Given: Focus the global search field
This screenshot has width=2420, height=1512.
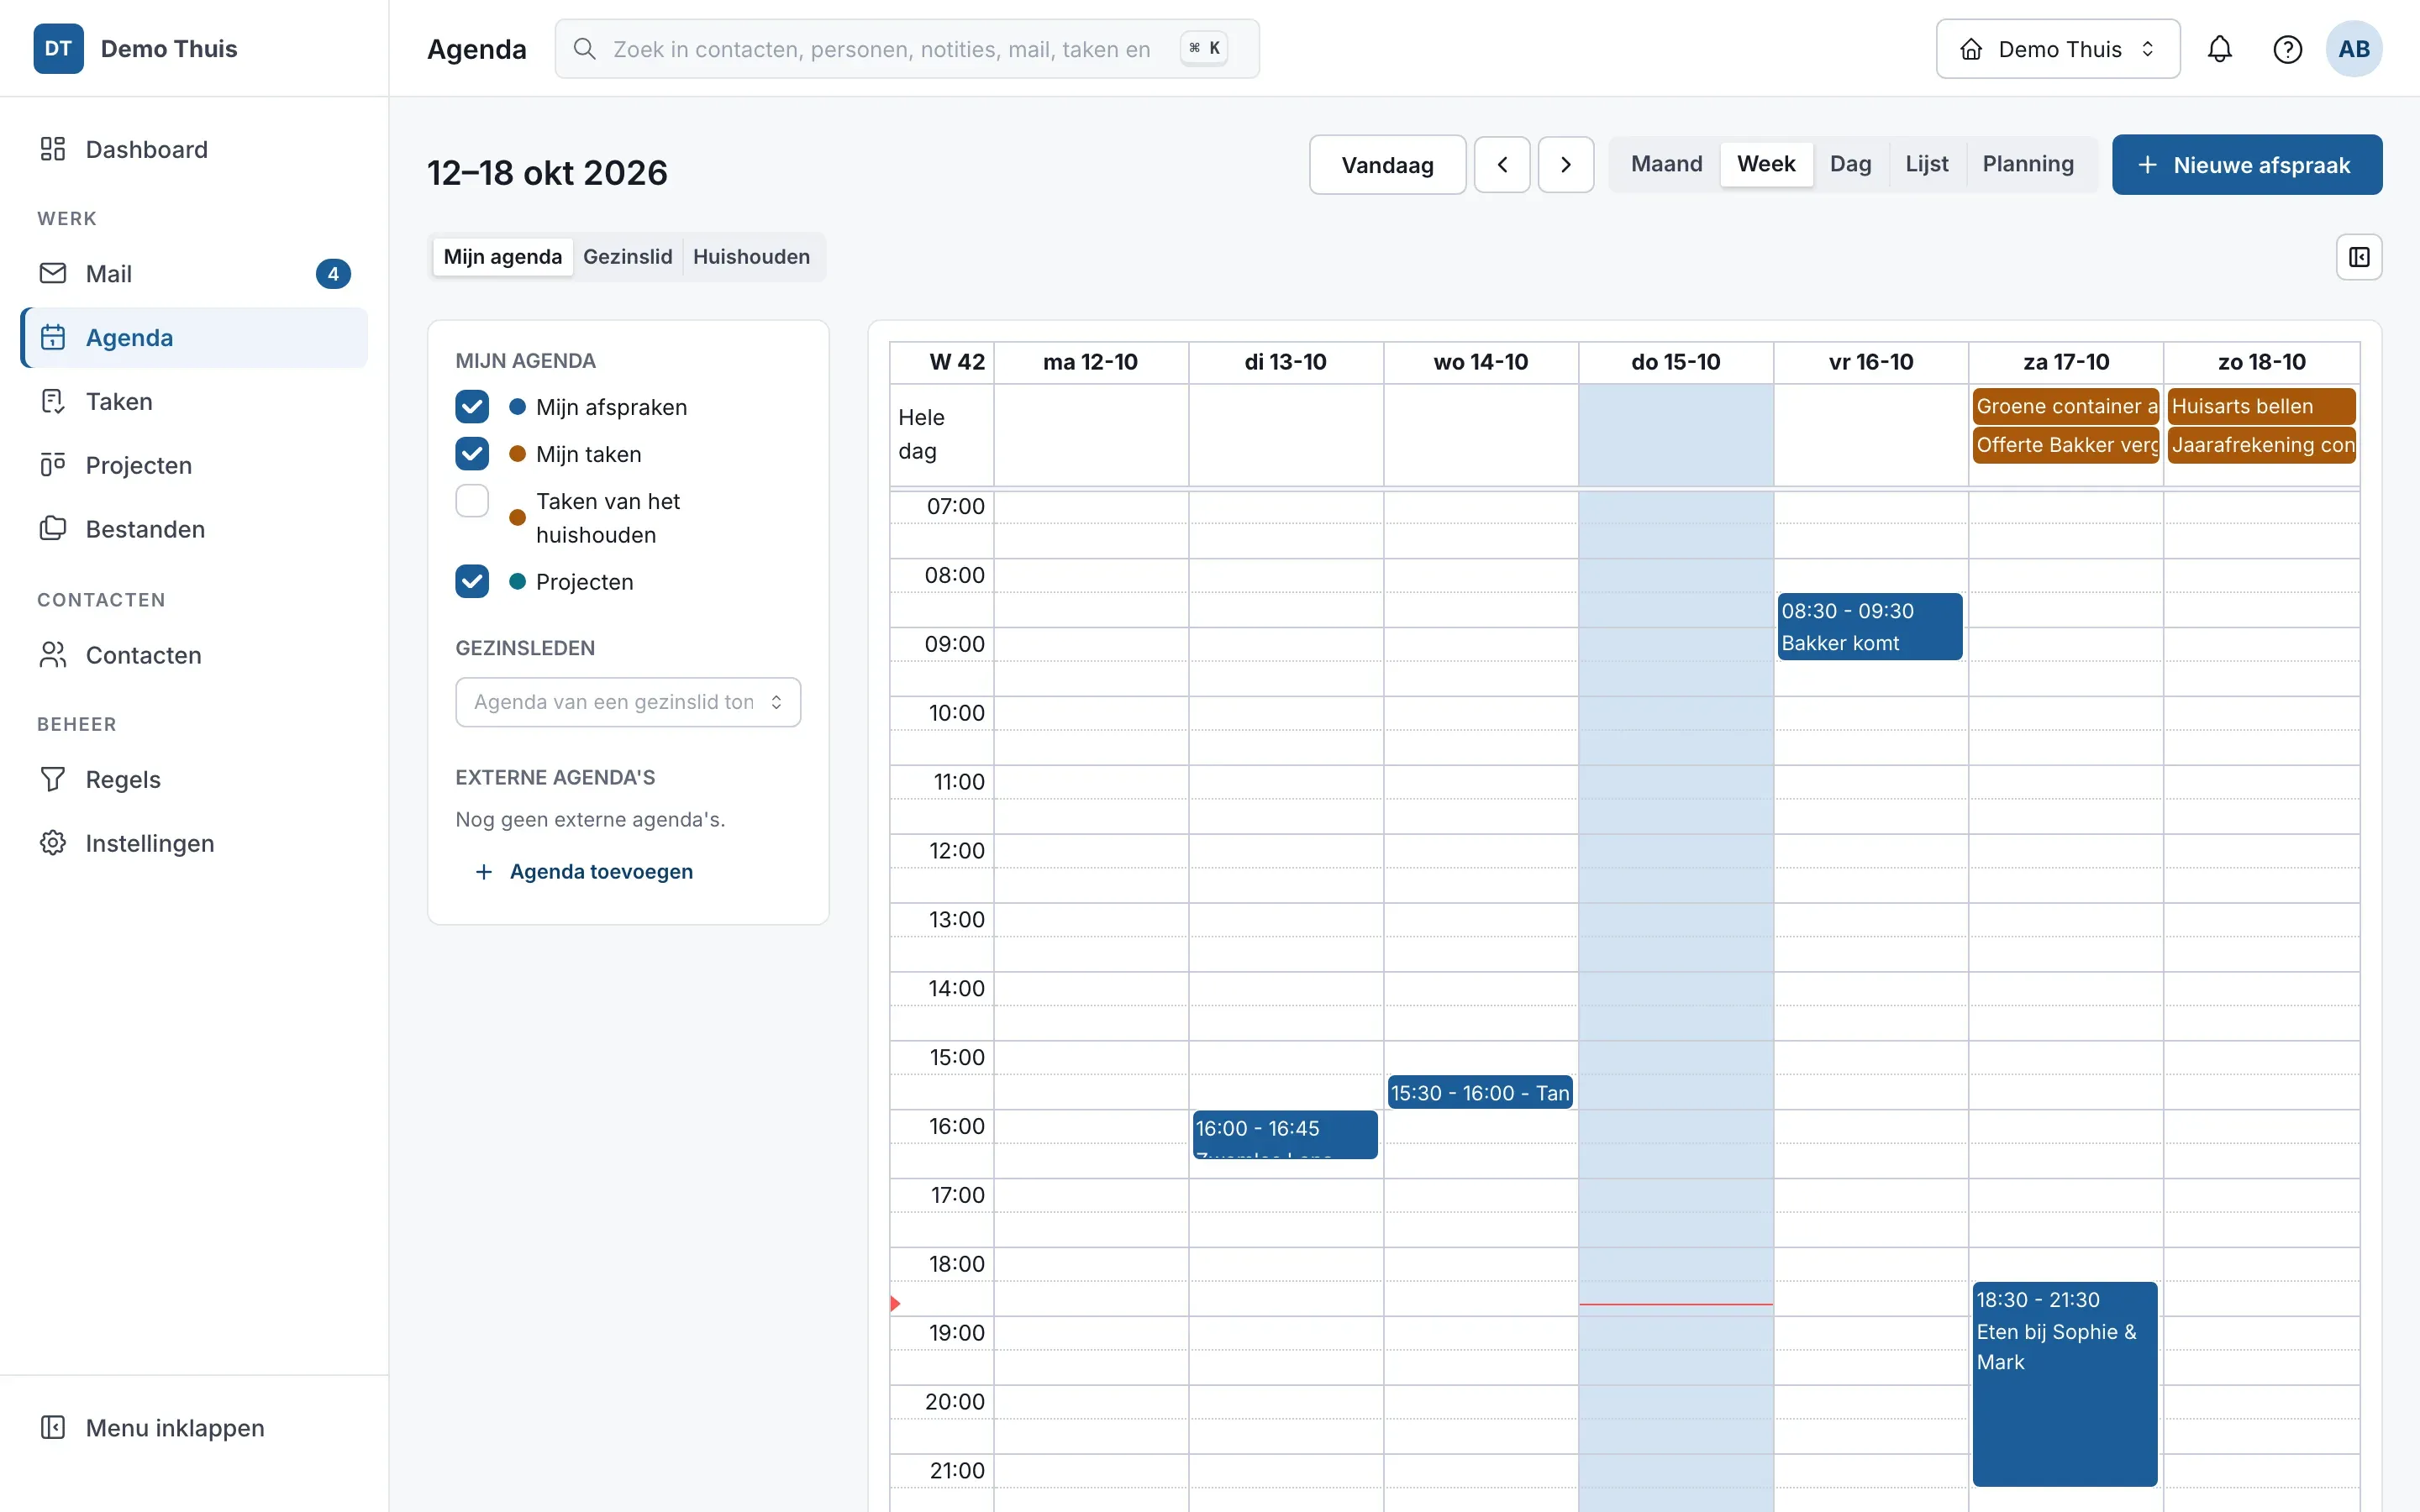Looking at the screenshot, I should (907, 49).
